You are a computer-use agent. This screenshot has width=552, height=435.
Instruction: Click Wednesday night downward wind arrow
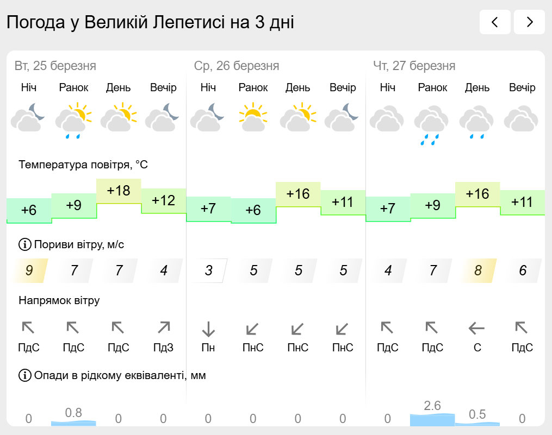[x=208, y=329]
